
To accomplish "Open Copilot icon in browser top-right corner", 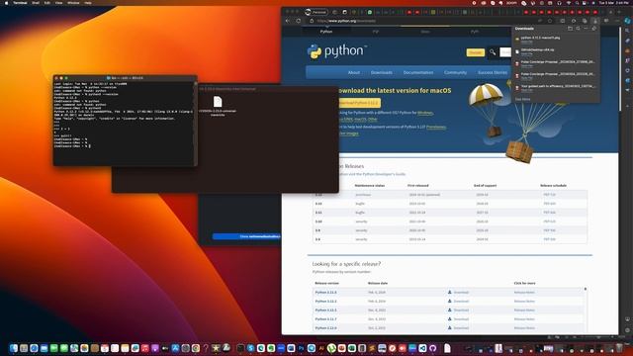I will point(627,21).
